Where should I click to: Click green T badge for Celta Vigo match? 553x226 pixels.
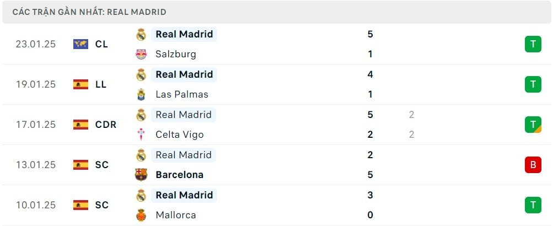(533, 125)
